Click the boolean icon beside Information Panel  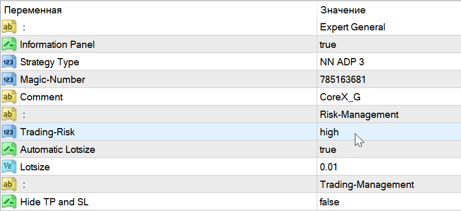[x=9, y=45]
